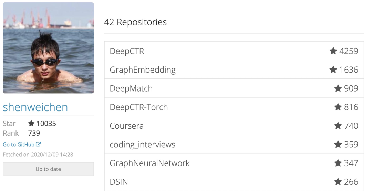Open the coding_interviews repository
Screen dimensions: 372x191
(142, 145)
